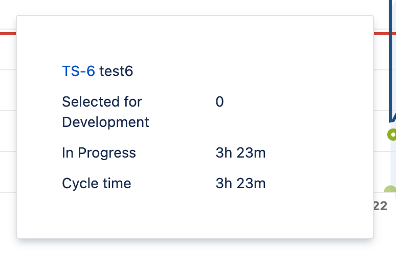Select the faded green dot near axis

click(x=390, y=192)
